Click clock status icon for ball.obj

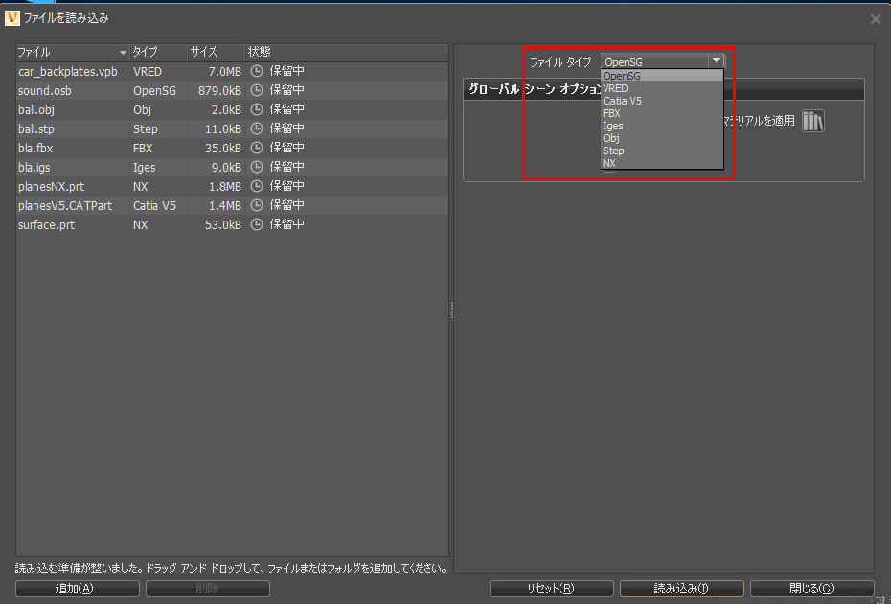(x=257, y=109)
